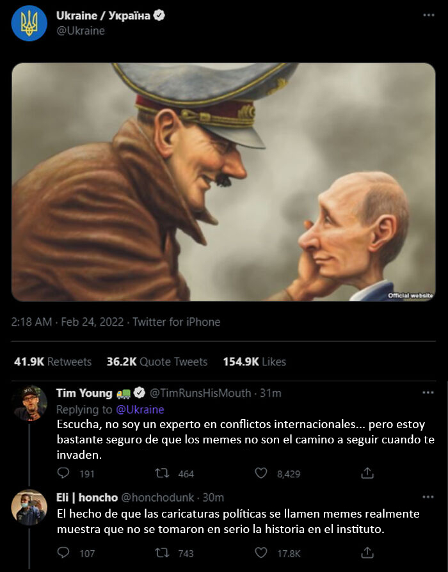This screenshot has height=572, width=448.
Task: Like Tim Young's reply
Action: pos(261,473)
